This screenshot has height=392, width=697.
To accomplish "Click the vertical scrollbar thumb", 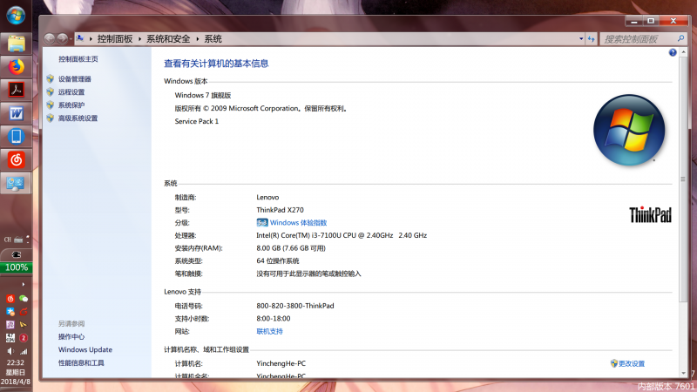I will click(683, 179).
